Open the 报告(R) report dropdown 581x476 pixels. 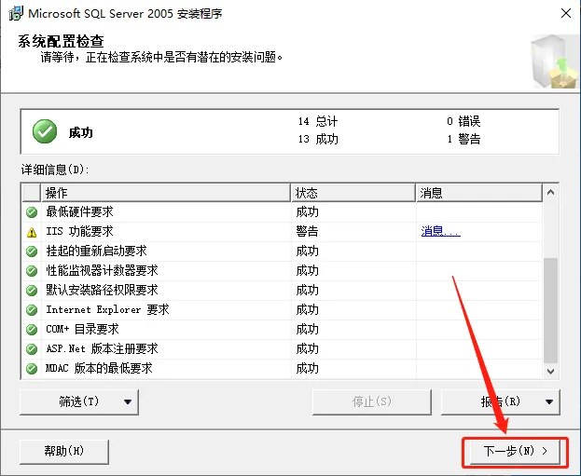[500, 401]
